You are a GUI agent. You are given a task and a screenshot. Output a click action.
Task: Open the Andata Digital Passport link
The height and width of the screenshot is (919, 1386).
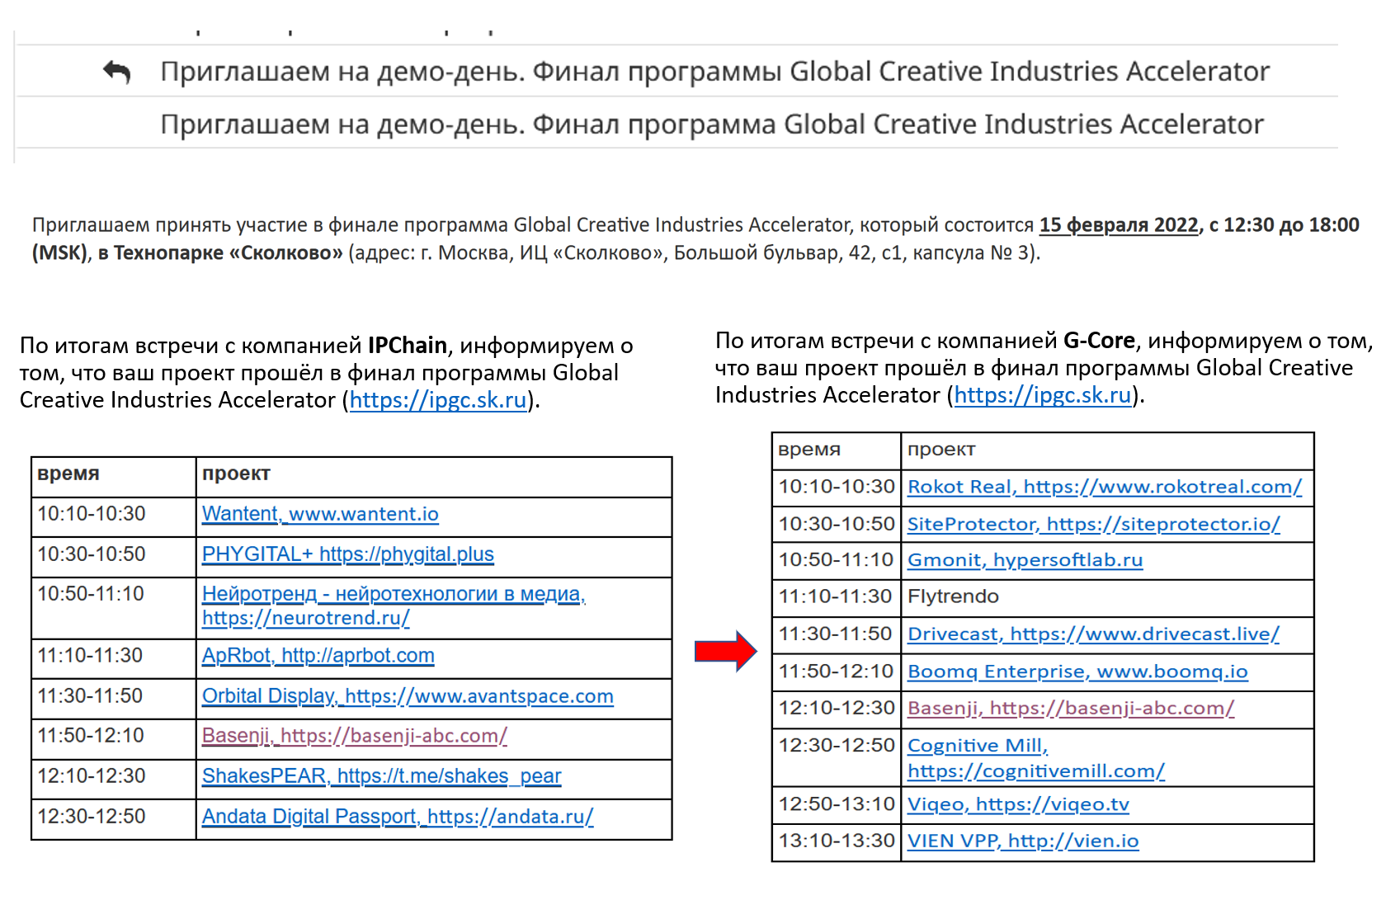pos(398,817)
